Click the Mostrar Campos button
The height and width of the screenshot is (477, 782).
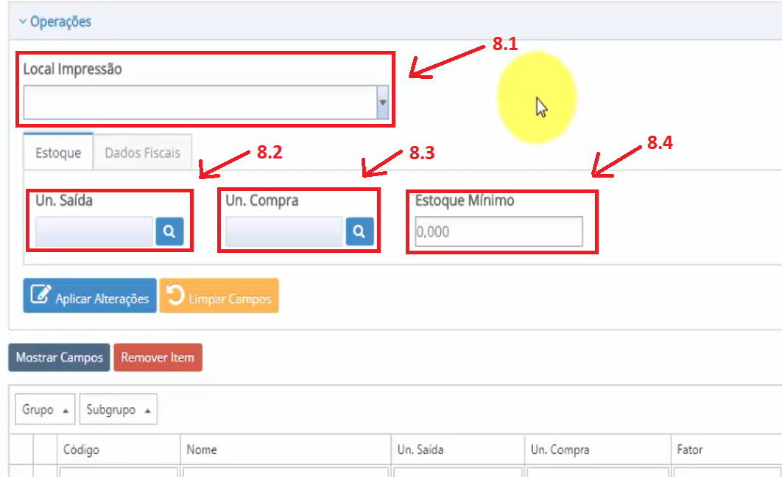[x=59, y=358]
